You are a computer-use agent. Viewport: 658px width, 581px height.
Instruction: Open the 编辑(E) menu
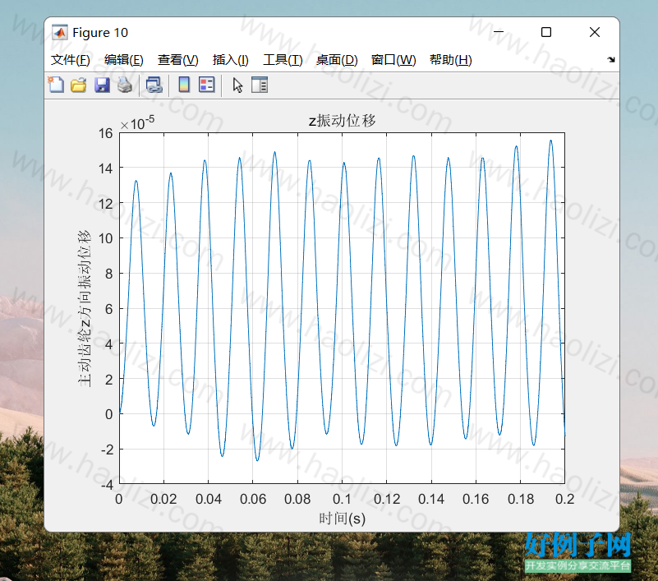click(x=123, y=60)
